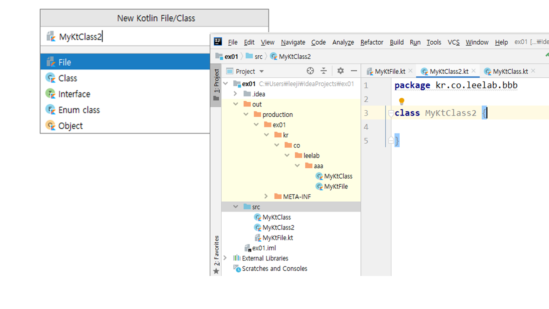Screen dimensions: 549x309
Task: Hide the Project panel with minus icon
Action: click(354, 71)
